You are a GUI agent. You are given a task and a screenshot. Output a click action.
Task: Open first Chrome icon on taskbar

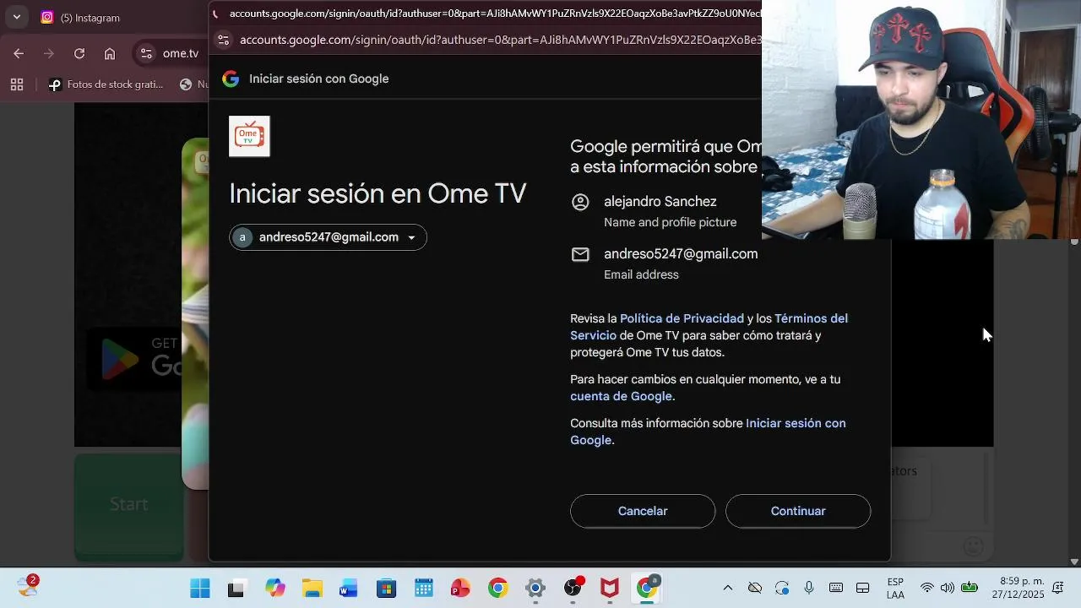(498, 589)
